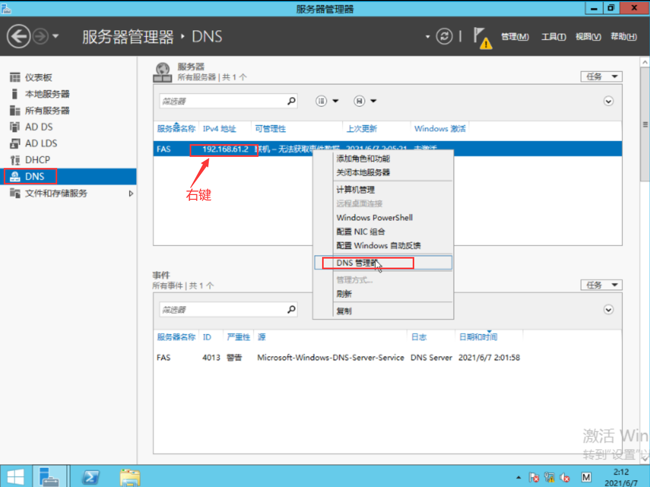Viewport: 650px width, 487px height.
Task: Click the 管理(M) menu in the title bar
Action: (514, 36)
